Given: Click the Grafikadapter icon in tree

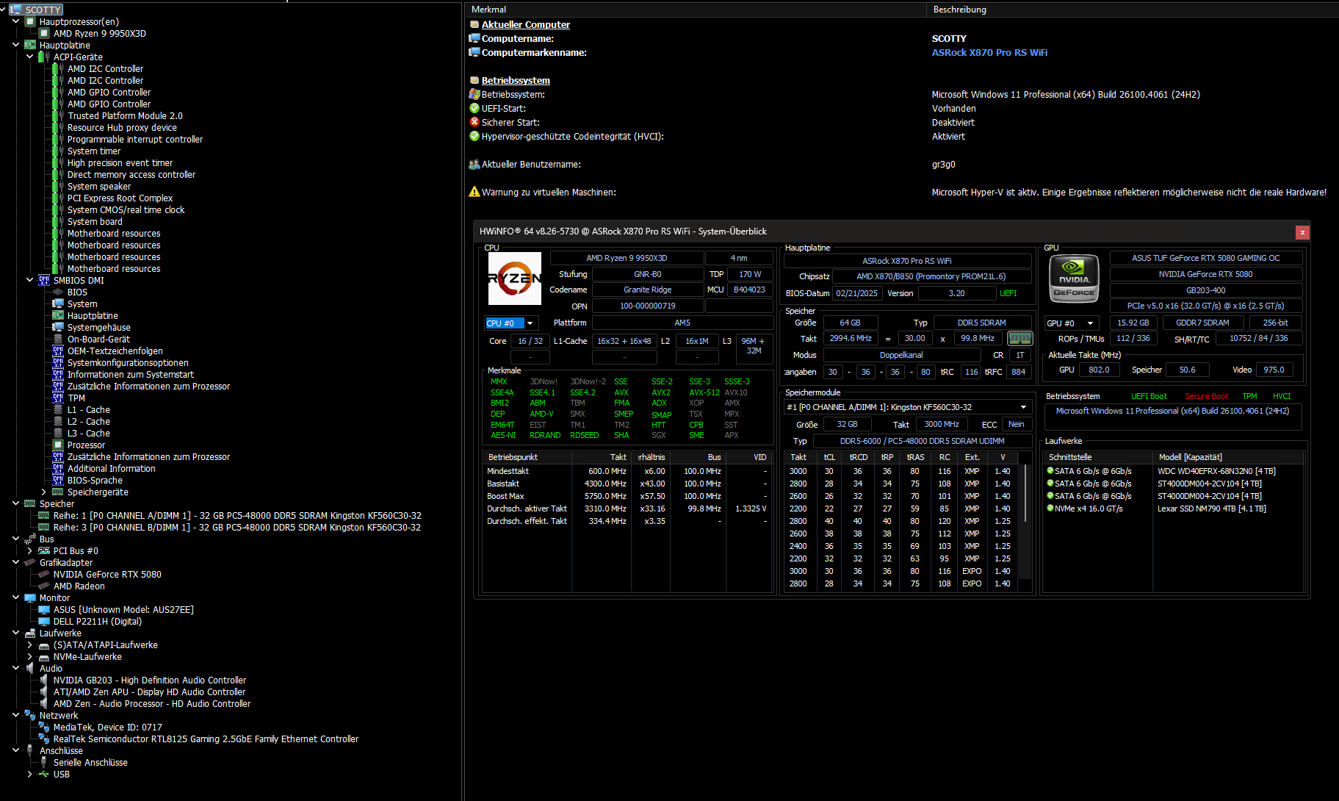Looking at the screenshot, I should tap(30, 562).
